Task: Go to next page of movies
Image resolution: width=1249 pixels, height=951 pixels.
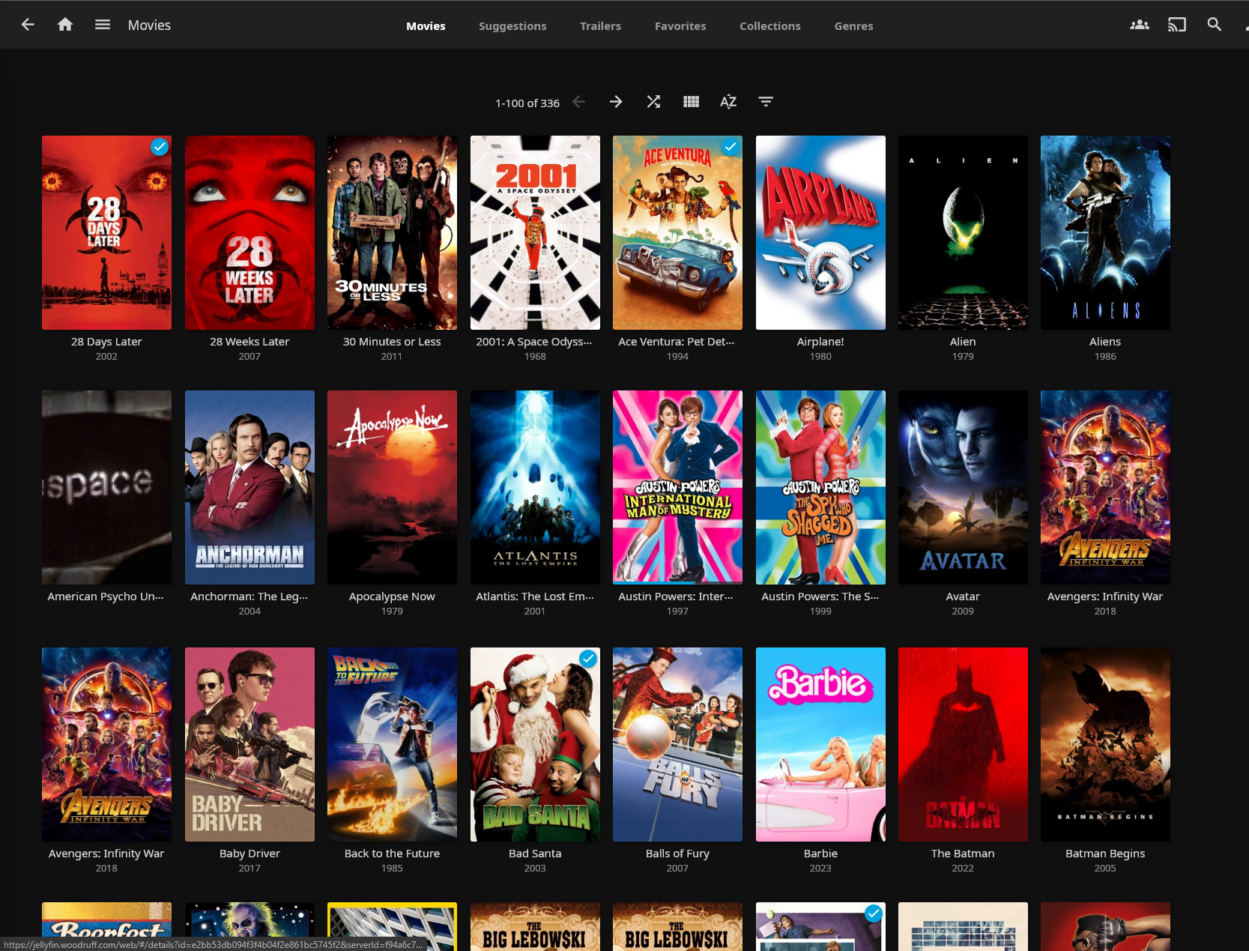Action: pos(616,102)
